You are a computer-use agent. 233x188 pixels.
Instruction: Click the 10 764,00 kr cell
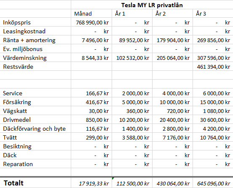[x=213, y=137]
